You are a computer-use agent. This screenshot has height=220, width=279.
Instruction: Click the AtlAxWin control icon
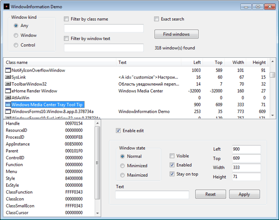pyautogui.click(x=8, y=98)
